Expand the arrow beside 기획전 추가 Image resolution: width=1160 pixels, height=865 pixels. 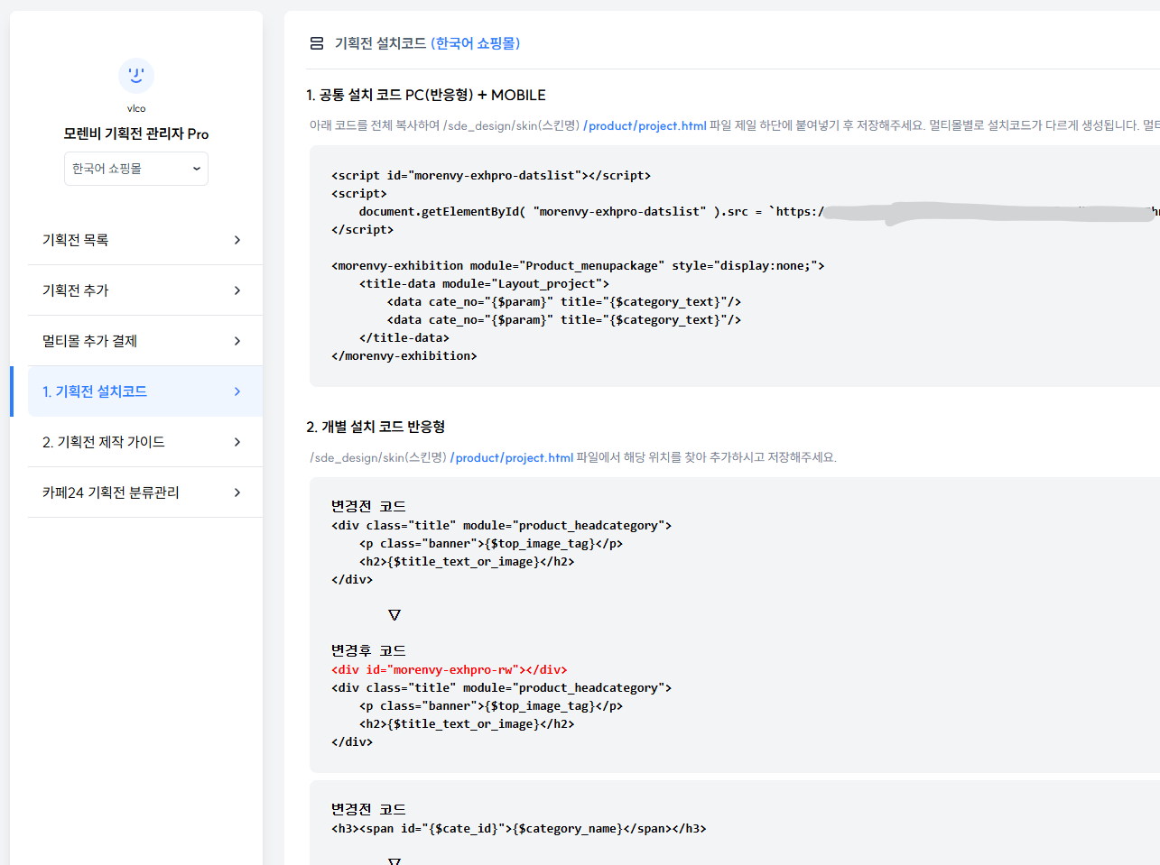237,290
